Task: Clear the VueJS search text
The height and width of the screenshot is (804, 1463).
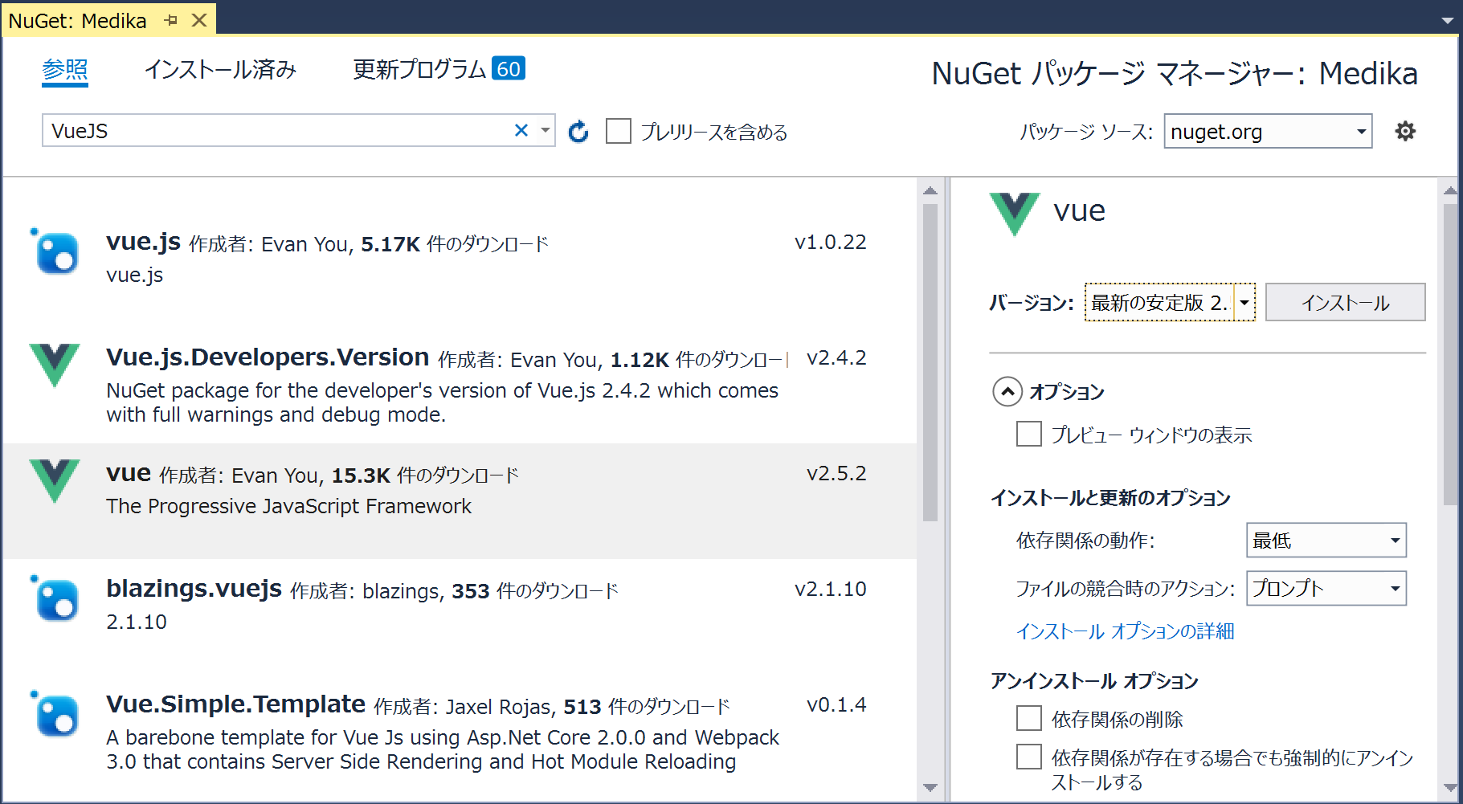Action: tap(521, 130)
